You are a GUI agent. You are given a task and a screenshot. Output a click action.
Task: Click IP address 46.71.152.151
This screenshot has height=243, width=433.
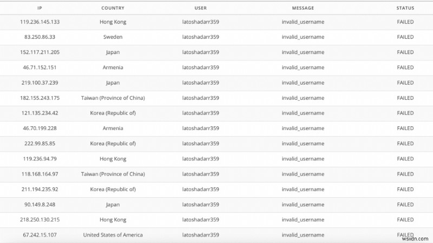click(x=40, y=67)
